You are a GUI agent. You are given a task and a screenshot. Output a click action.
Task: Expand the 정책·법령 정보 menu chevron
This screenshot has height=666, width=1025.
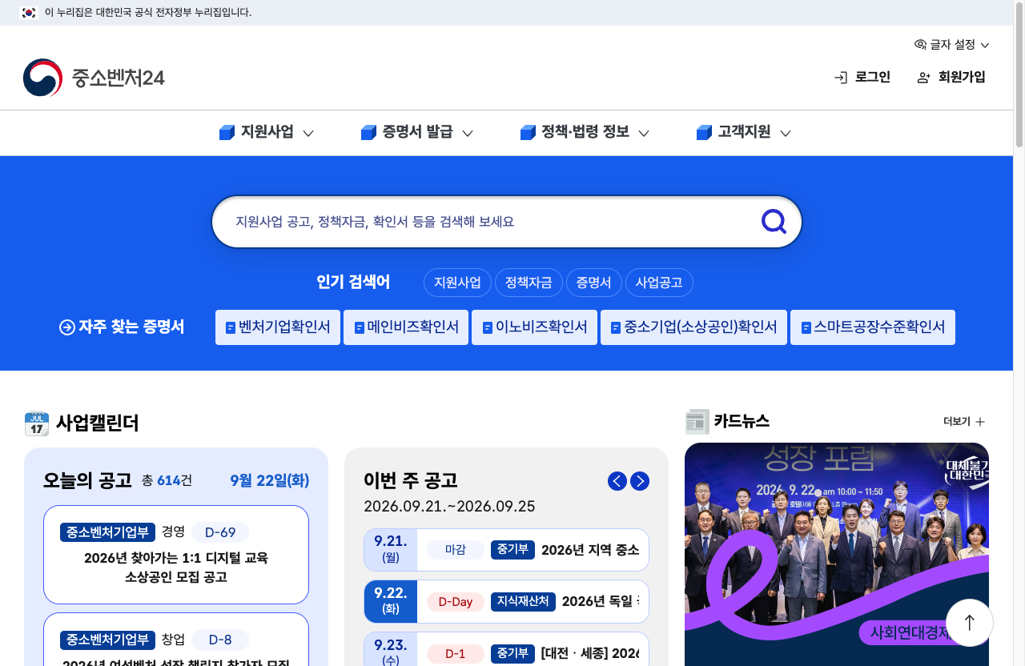644,133
